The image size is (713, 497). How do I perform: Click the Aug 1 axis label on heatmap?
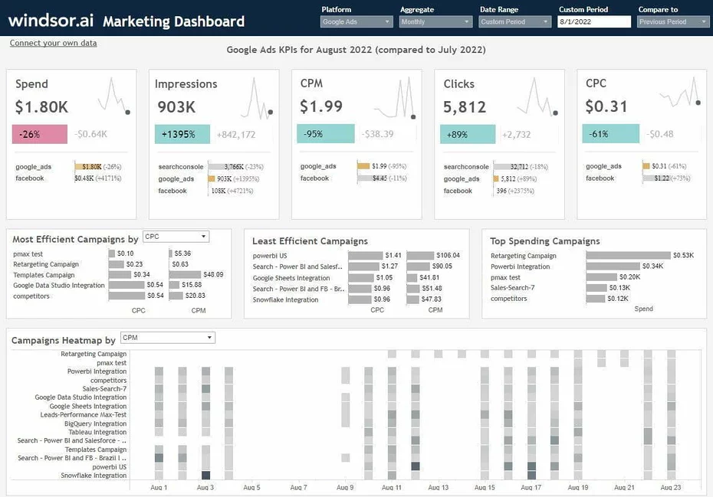pos(159,487)
